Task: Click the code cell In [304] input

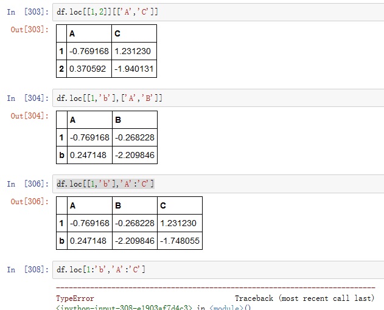Action: point(218,98)
